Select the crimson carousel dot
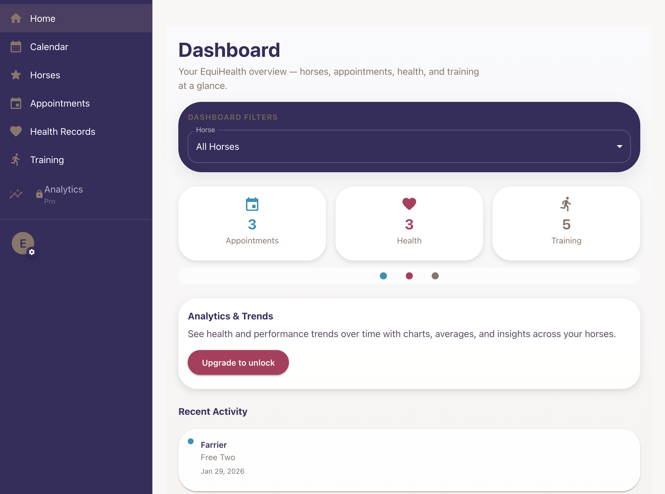 (x=409, y=276)
